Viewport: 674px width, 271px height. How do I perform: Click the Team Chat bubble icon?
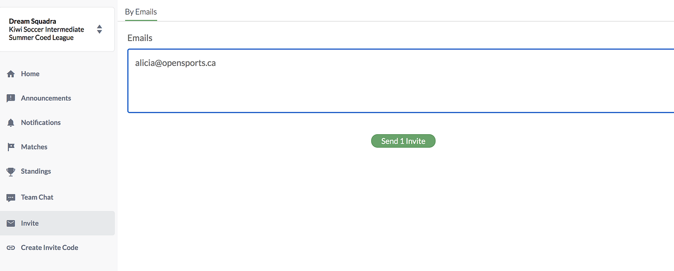(11, 198)
